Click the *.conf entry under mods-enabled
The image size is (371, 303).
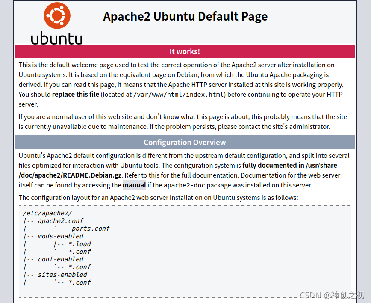click(x=79, y=252)
